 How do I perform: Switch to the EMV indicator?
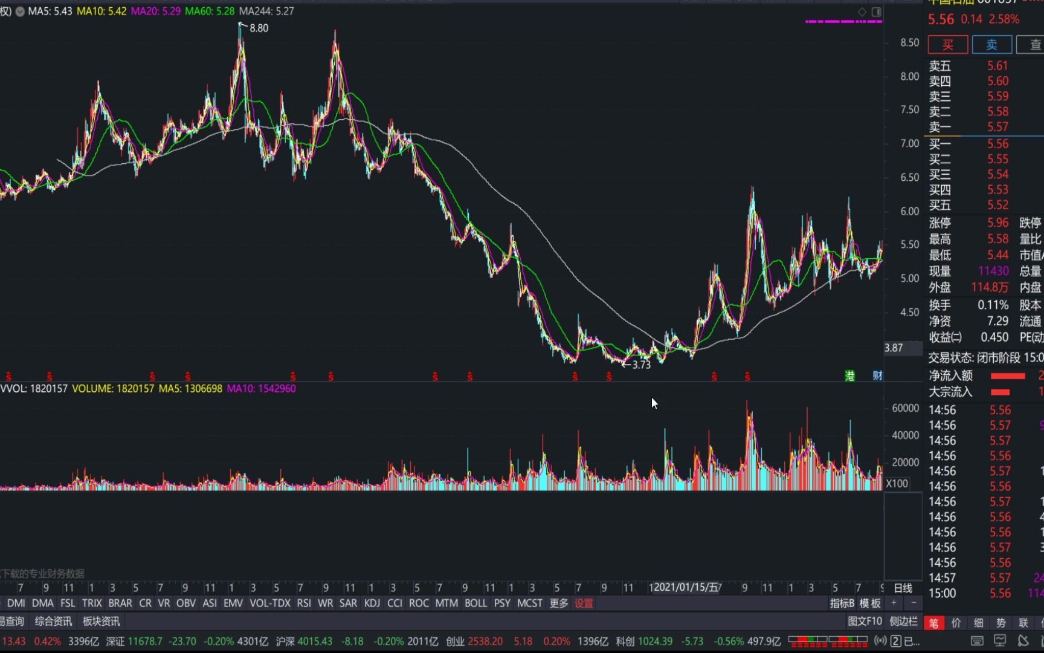pyautogui.click(x=233, y=603)
